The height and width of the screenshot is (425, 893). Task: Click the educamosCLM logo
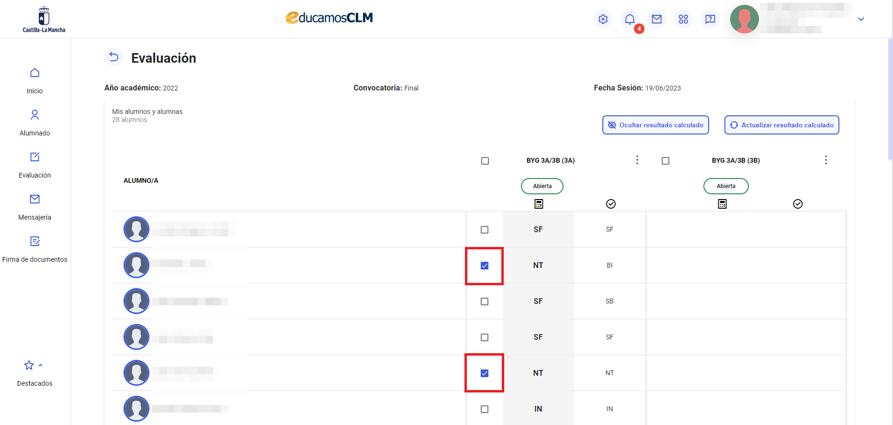point(329,18)
